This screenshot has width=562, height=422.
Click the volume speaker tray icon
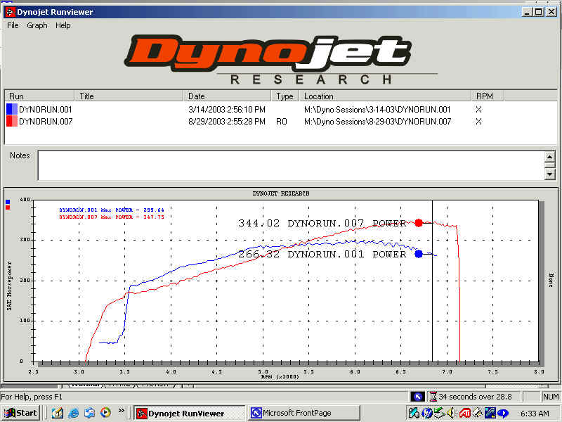(x=450, y=413)
